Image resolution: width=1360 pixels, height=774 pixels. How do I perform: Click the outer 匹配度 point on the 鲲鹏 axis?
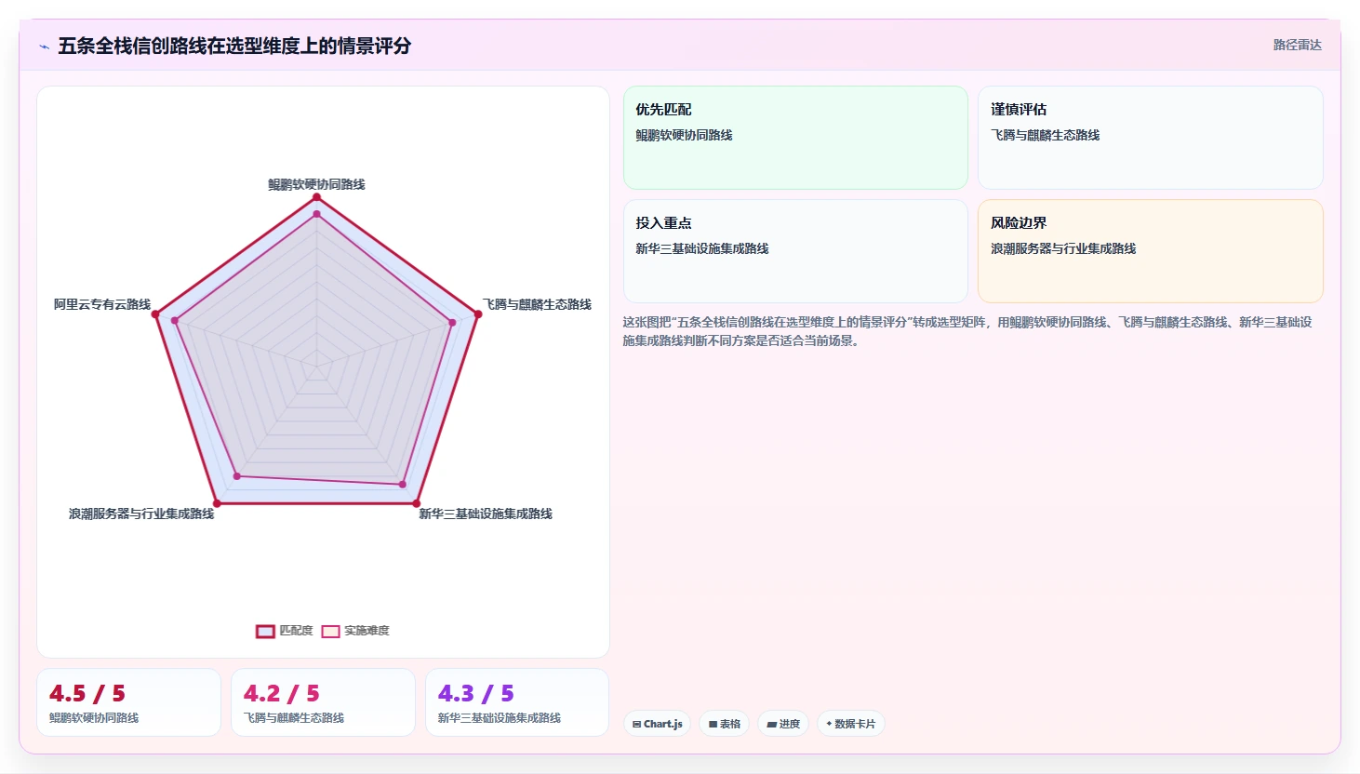tap(316, 197)
